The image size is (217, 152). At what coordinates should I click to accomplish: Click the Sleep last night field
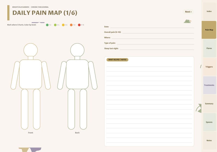(157, 48)
